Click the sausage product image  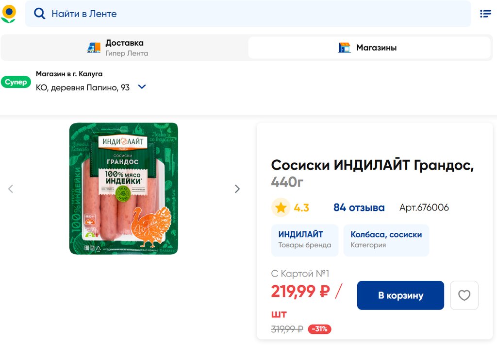point(124,189)
